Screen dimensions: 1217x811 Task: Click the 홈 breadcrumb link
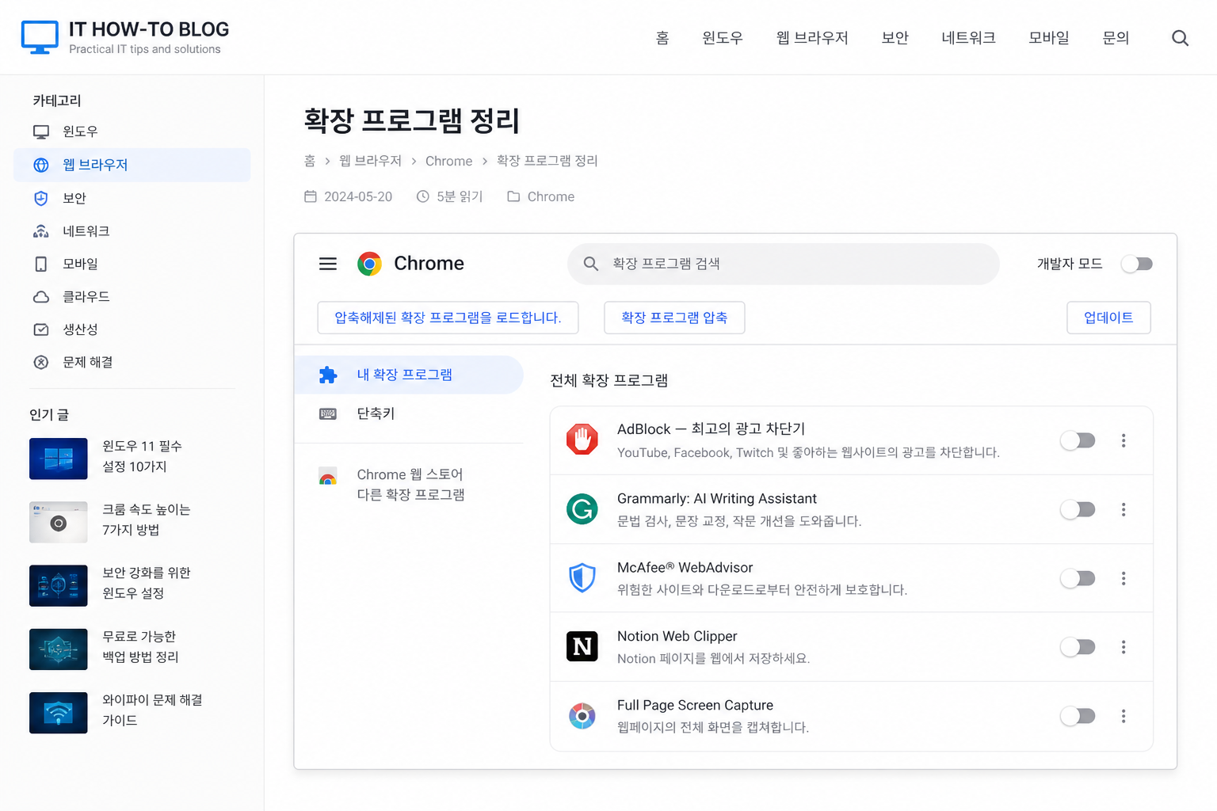click(x=310, y=161)
